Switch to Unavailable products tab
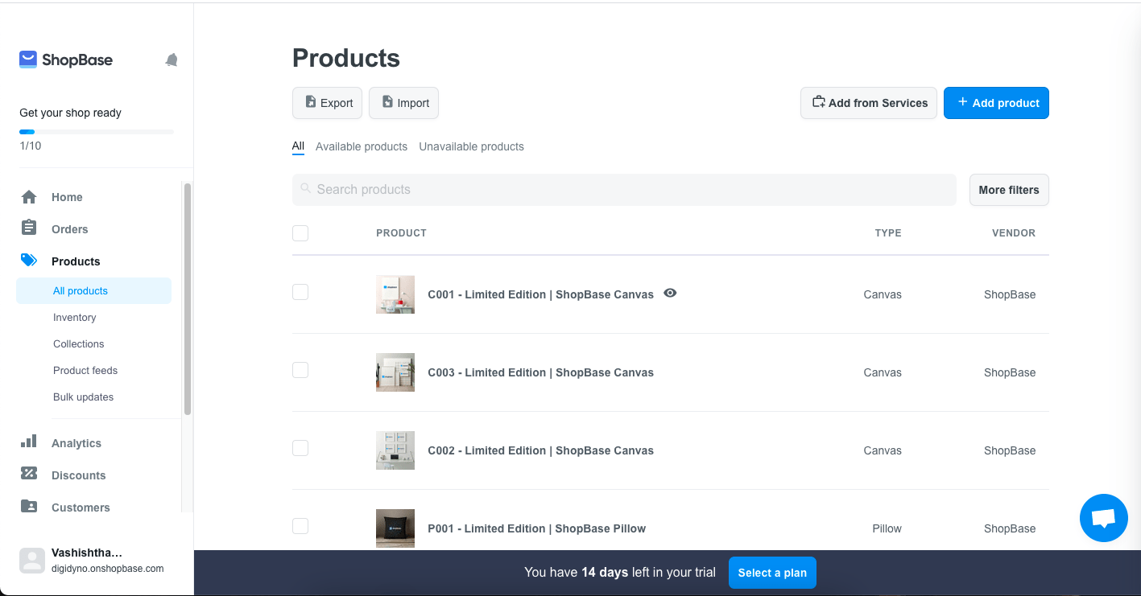This screenshot has width=1141, height=596. point(471,146)
